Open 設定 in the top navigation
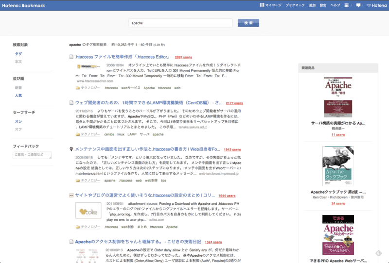Image resolution: width=389 pixels, height=263 pixels. tap(323, 5)
